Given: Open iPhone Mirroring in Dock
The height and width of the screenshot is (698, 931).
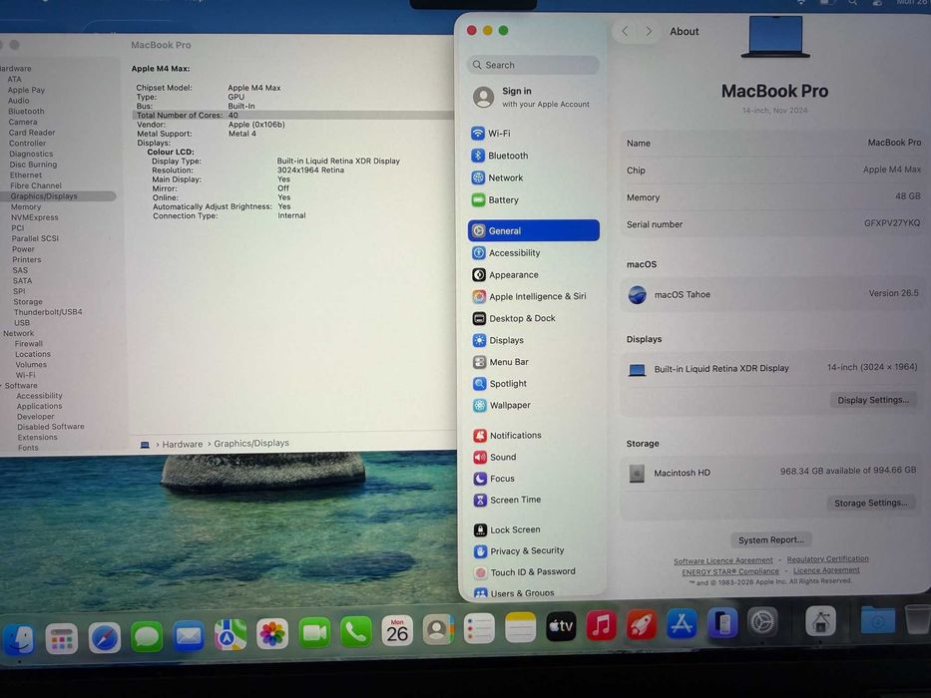Looking at the screenshot, I should [722, 623].
